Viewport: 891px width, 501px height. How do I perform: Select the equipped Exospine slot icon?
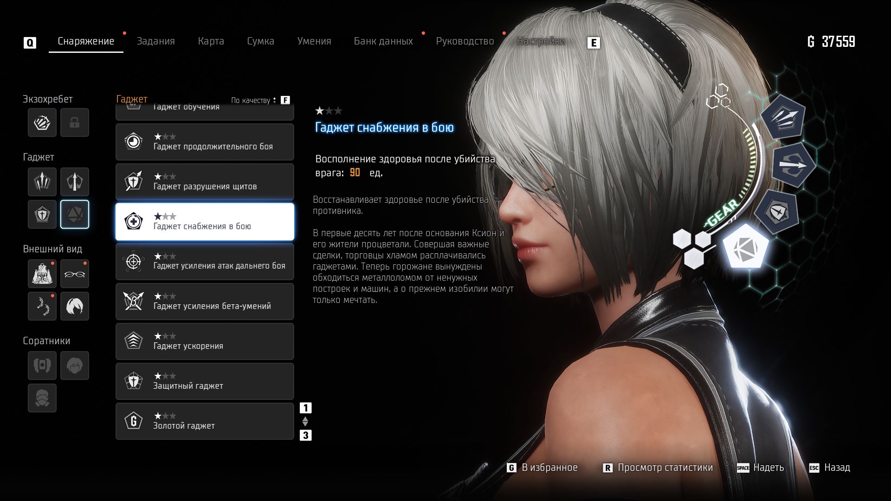click(x=42, y=122)
